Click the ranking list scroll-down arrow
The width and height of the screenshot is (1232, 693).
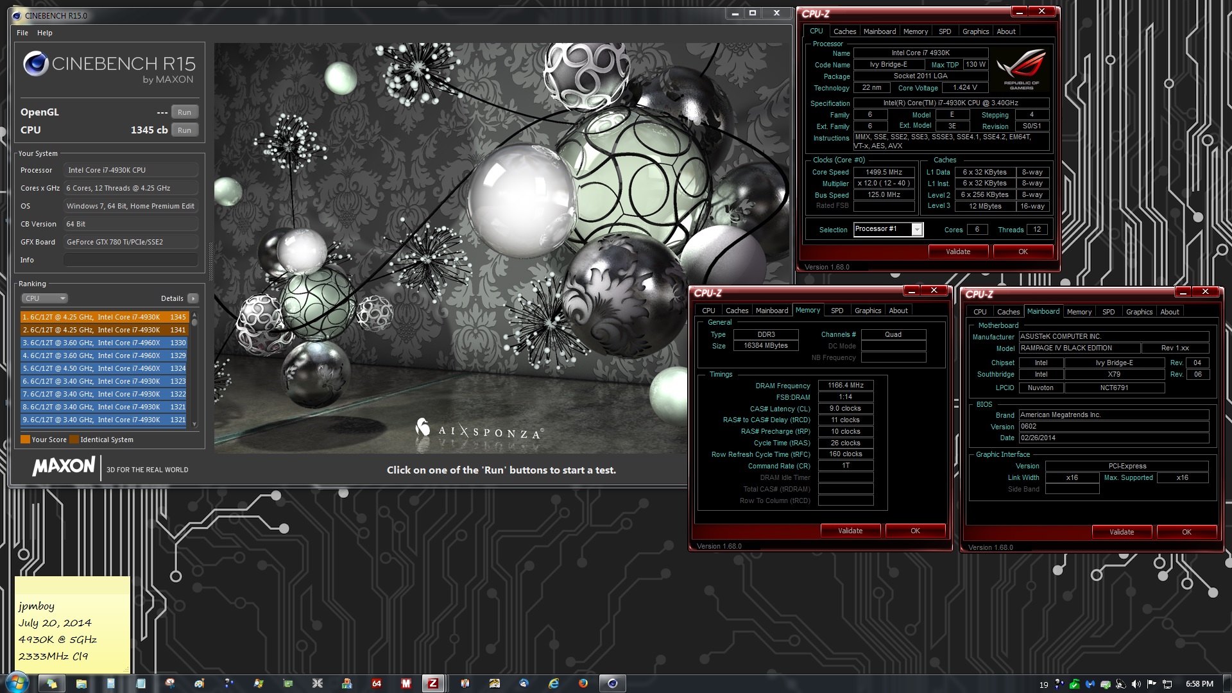click(194, 424)
